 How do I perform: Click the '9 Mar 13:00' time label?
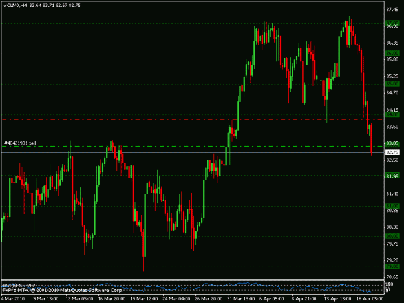pos(46,299)
